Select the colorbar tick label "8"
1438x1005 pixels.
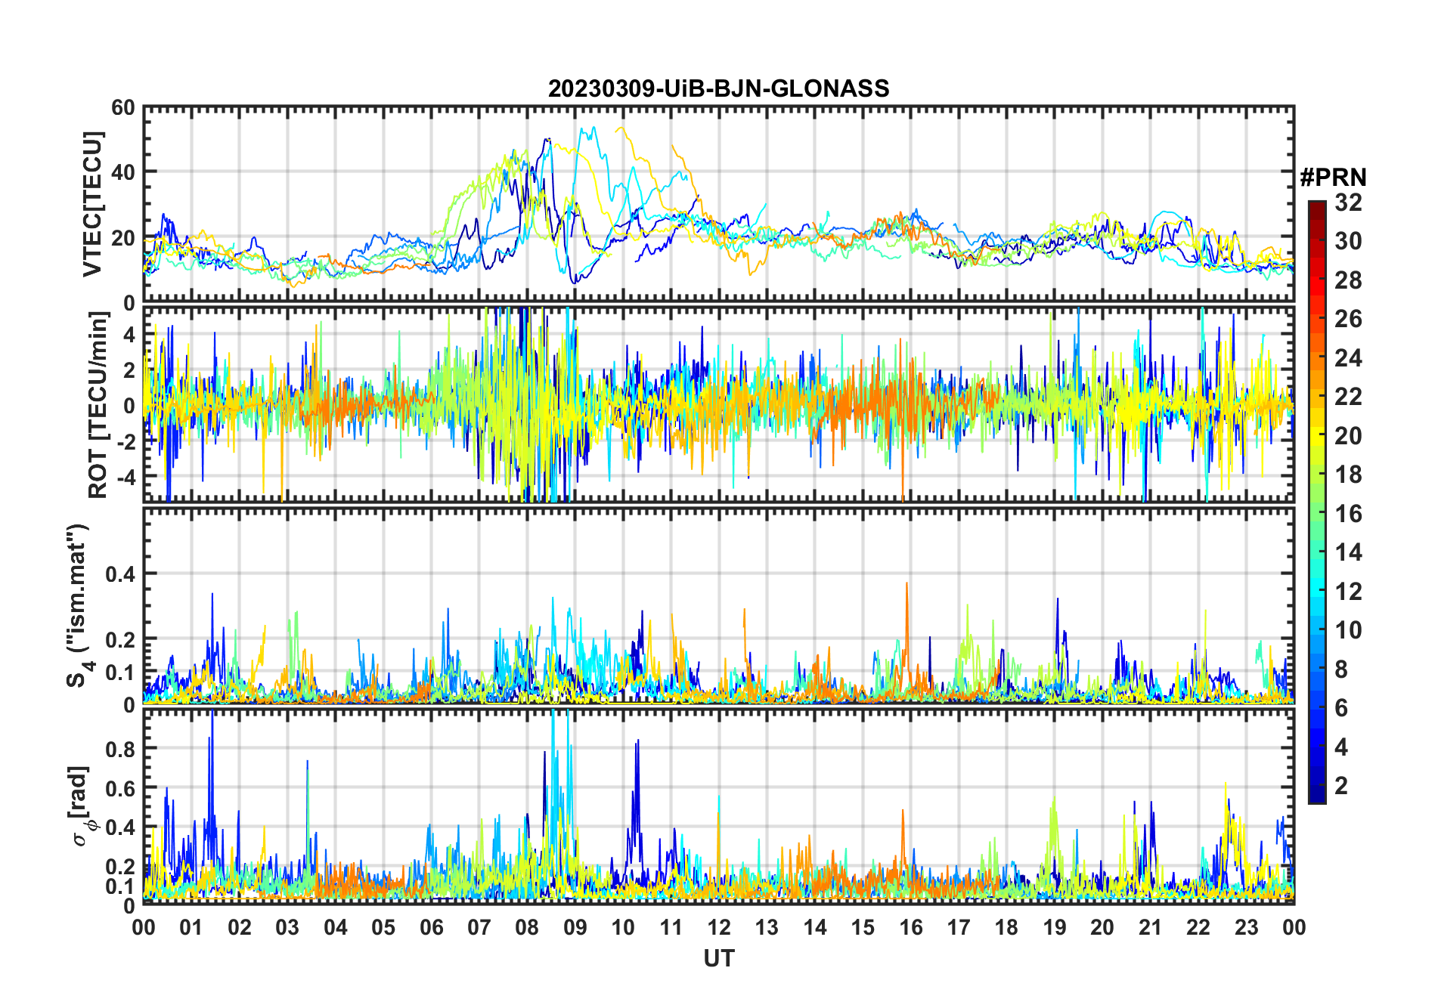tap(1341, 669)
